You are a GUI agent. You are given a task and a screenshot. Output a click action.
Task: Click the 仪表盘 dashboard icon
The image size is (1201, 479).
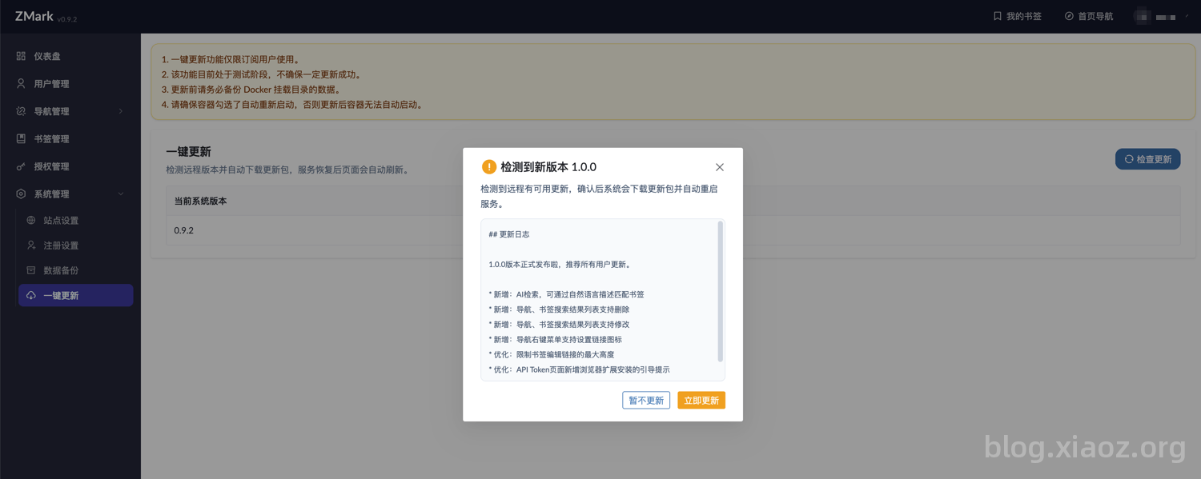[21, 56]
